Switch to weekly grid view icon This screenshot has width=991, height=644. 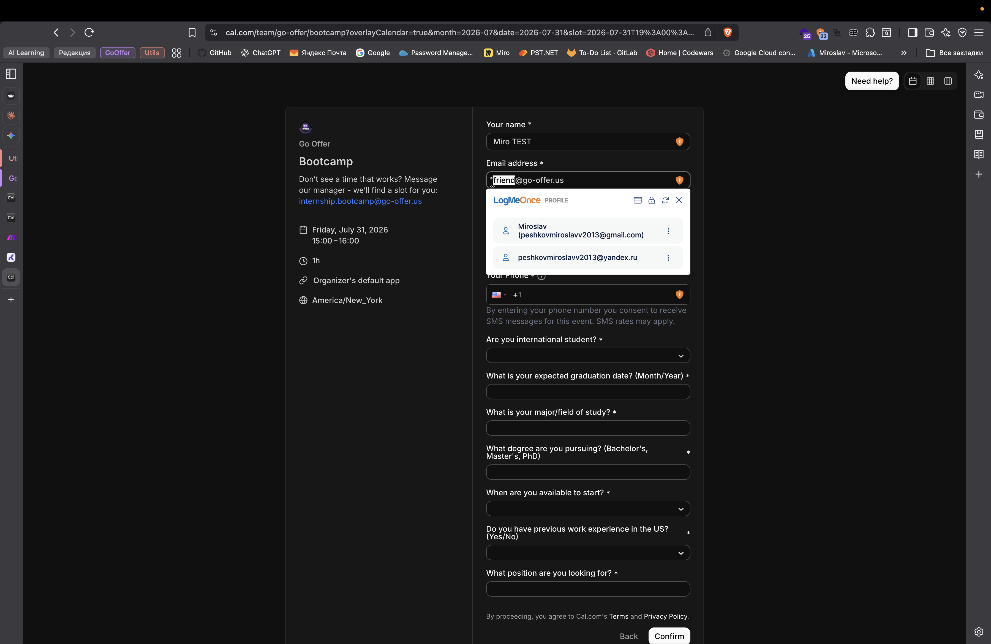[930, 81]
